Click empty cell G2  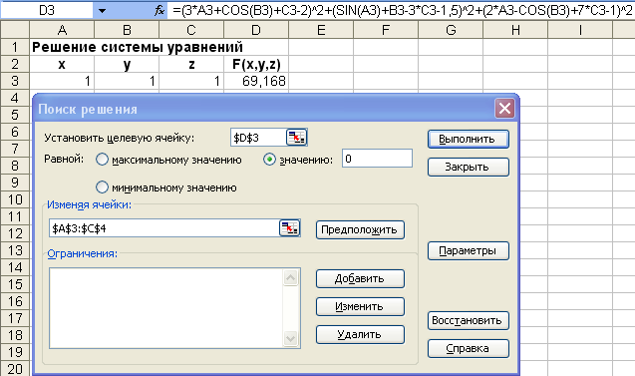451,64
